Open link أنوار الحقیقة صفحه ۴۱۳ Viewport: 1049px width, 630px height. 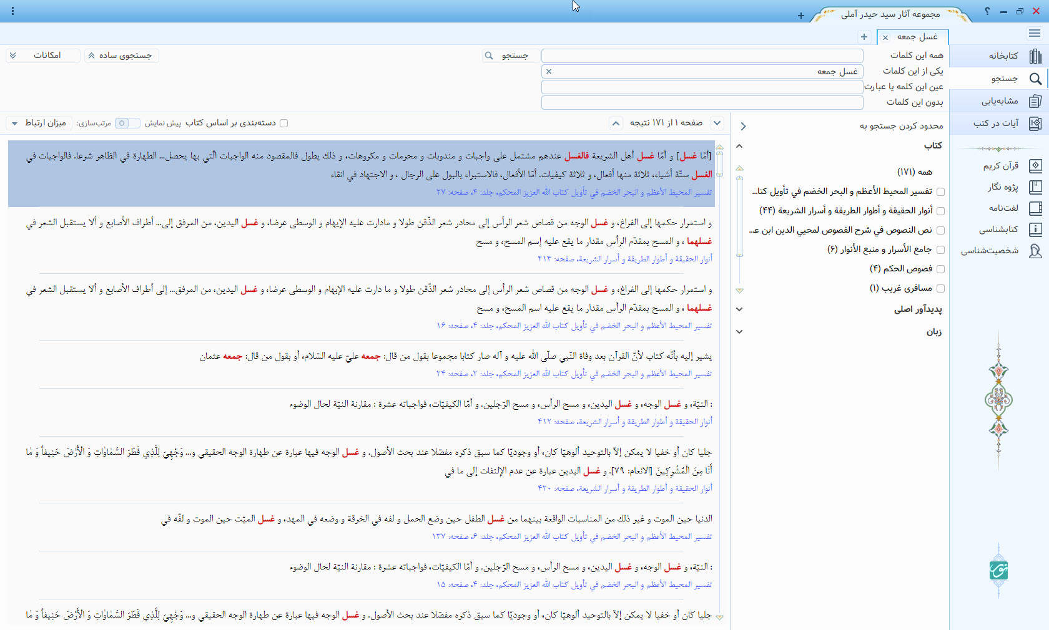pos(624,259)
